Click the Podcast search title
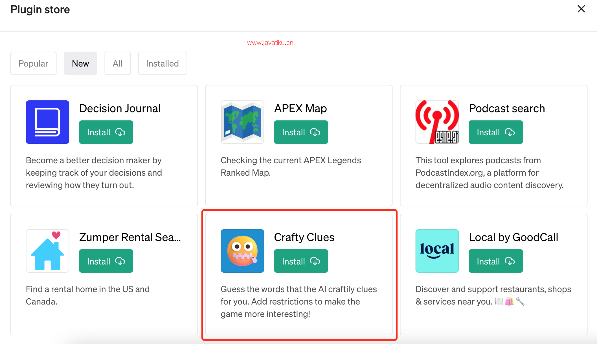 click(507, 109)
